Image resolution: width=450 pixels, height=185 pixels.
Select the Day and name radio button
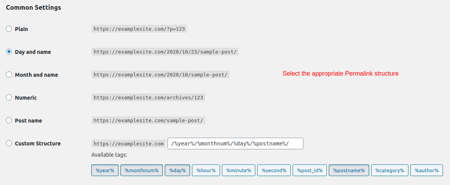(9, 52)
